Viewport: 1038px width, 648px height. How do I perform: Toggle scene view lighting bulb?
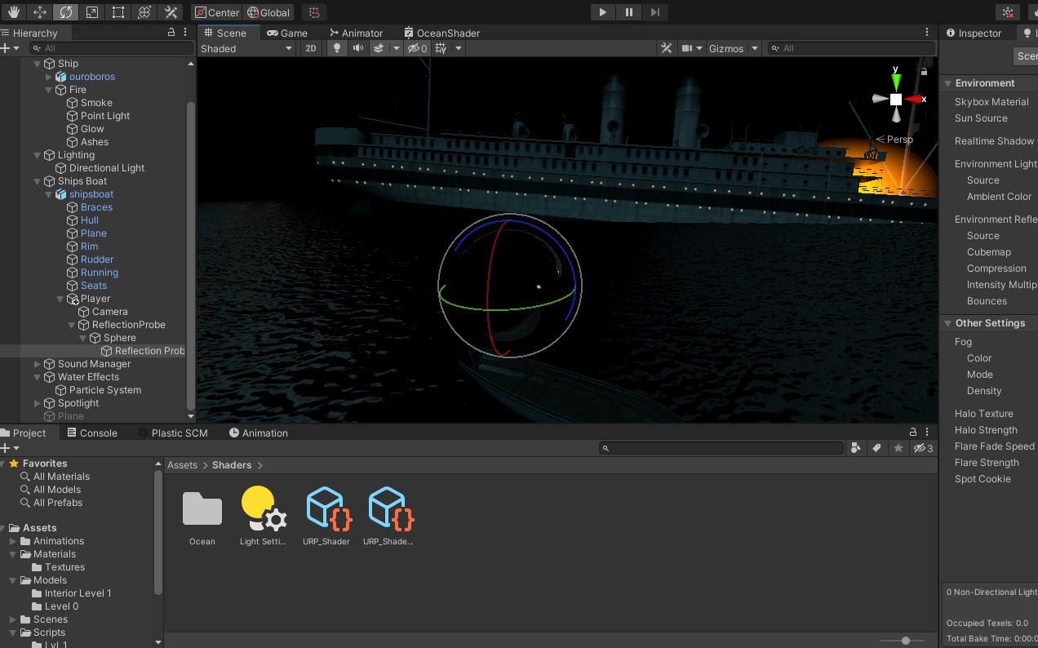pos(336,48)
